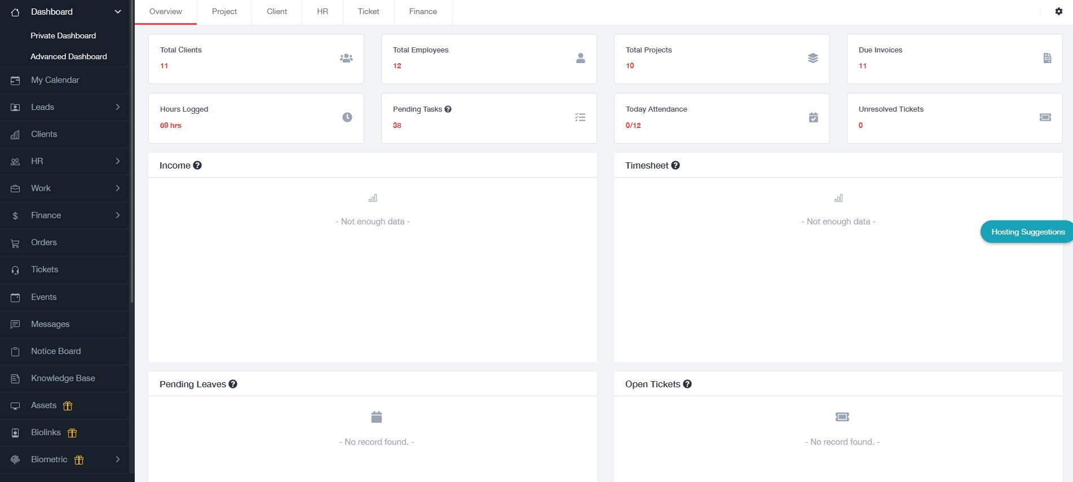Expand the Leads sidebar submenu
The height and width of the screenshot is (482, 1073).
pyautogui.click(x=118, y=107)
